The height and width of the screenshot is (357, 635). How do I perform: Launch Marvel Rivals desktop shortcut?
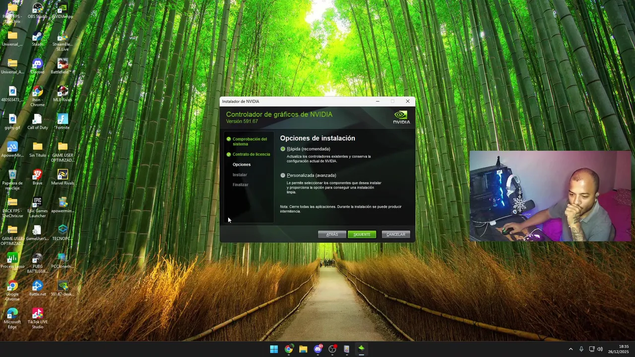[63, 178]
